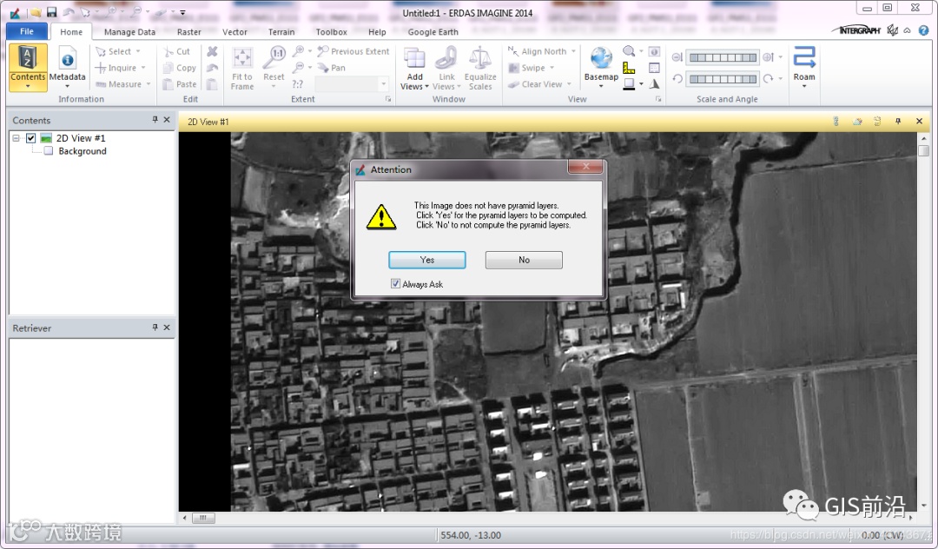The image size is (938, 549).
Task: Open the Contents panel icon
Action: [28, 66]
